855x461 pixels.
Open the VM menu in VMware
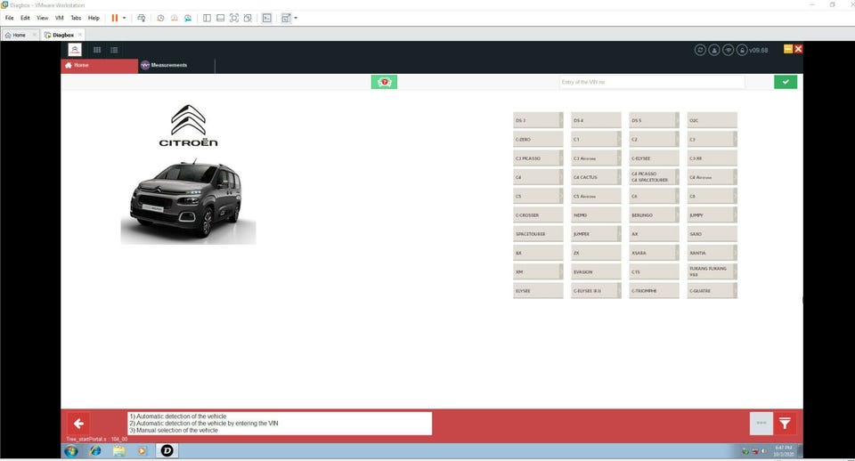(59, 18)
